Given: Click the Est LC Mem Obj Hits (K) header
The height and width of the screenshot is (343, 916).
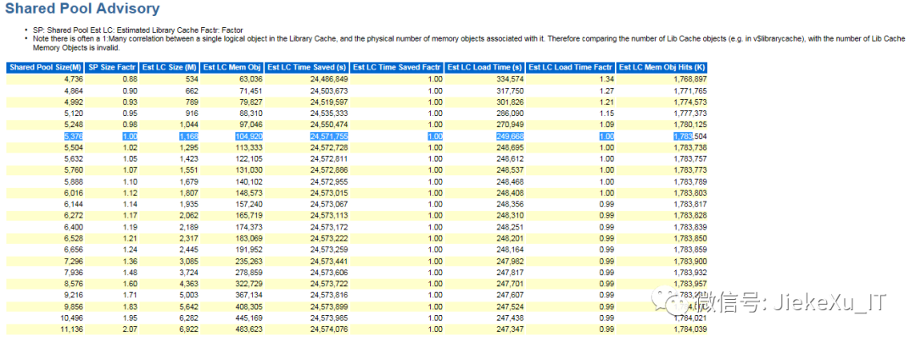Looking at the screenshot, I should click(662, 67).
